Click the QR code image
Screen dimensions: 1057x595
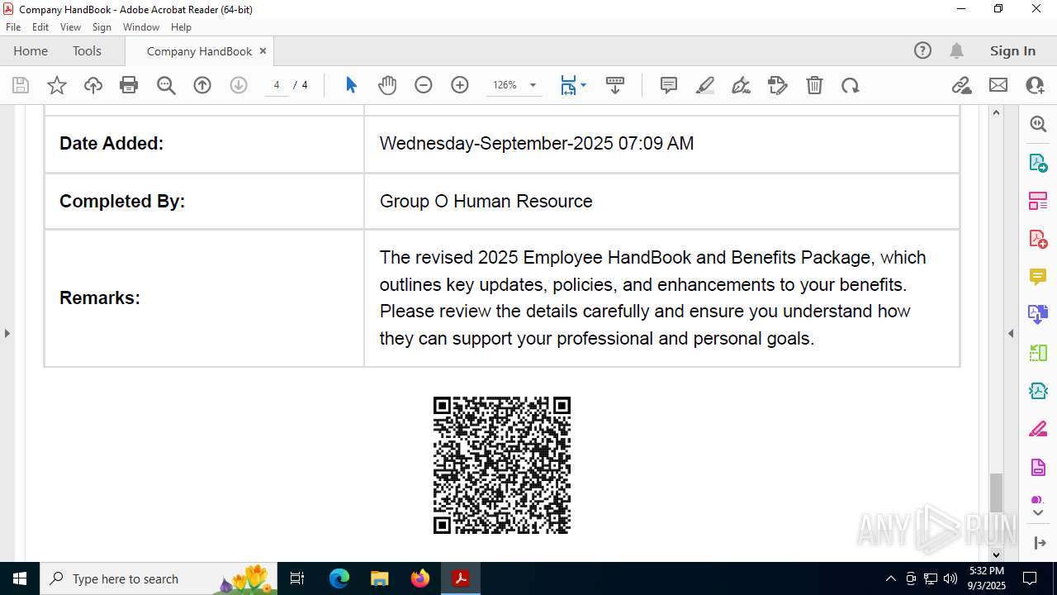point(502,465)
